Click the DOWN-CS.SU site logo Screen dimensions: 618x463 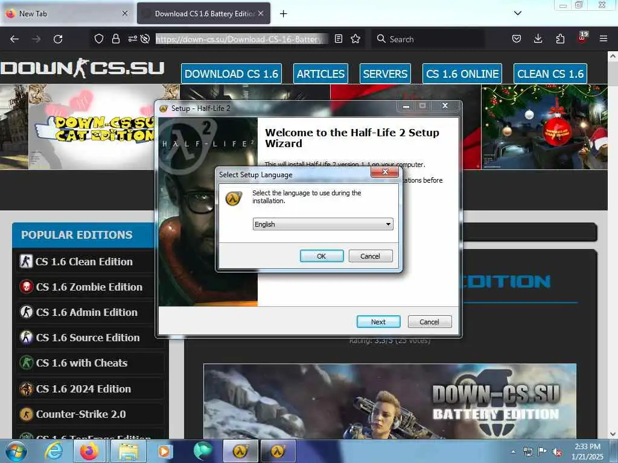pos(82,68)
